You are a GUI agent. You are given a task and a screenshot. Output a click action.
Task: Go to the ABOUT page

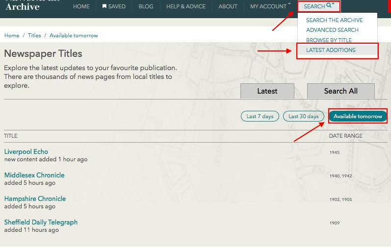(x=228, y=6)
